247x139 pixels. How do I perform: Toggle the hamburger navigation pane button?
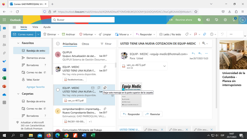pos(14,27)
